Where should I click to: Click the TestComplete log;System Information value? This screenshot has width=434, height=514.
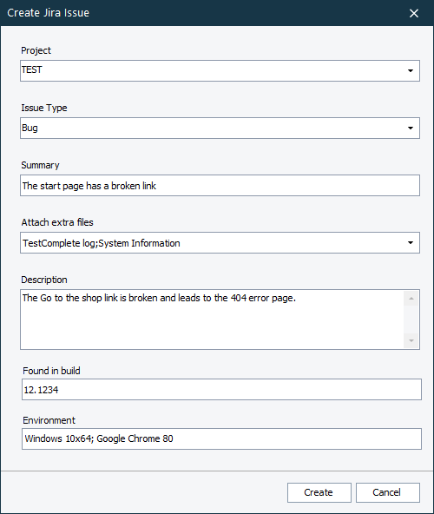102,243
